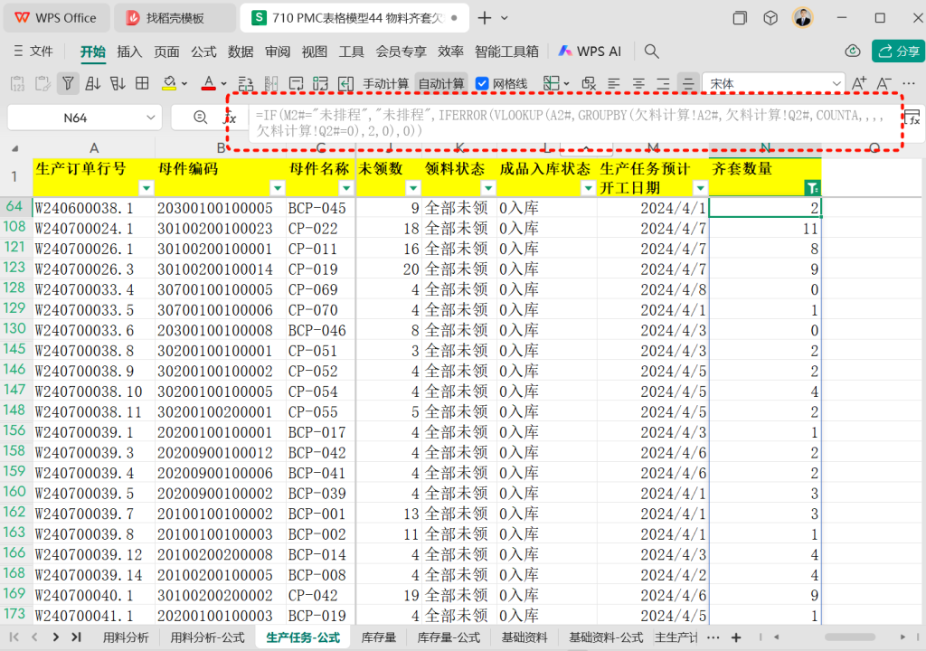Click the 分享 share button
Viewport: 926px width, 651px height.
[x=898, y=52]
